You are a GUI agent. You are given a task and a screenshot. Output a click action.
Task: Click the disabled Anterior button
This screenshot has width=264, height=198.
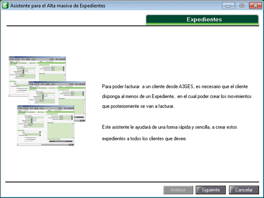(178, 190)
